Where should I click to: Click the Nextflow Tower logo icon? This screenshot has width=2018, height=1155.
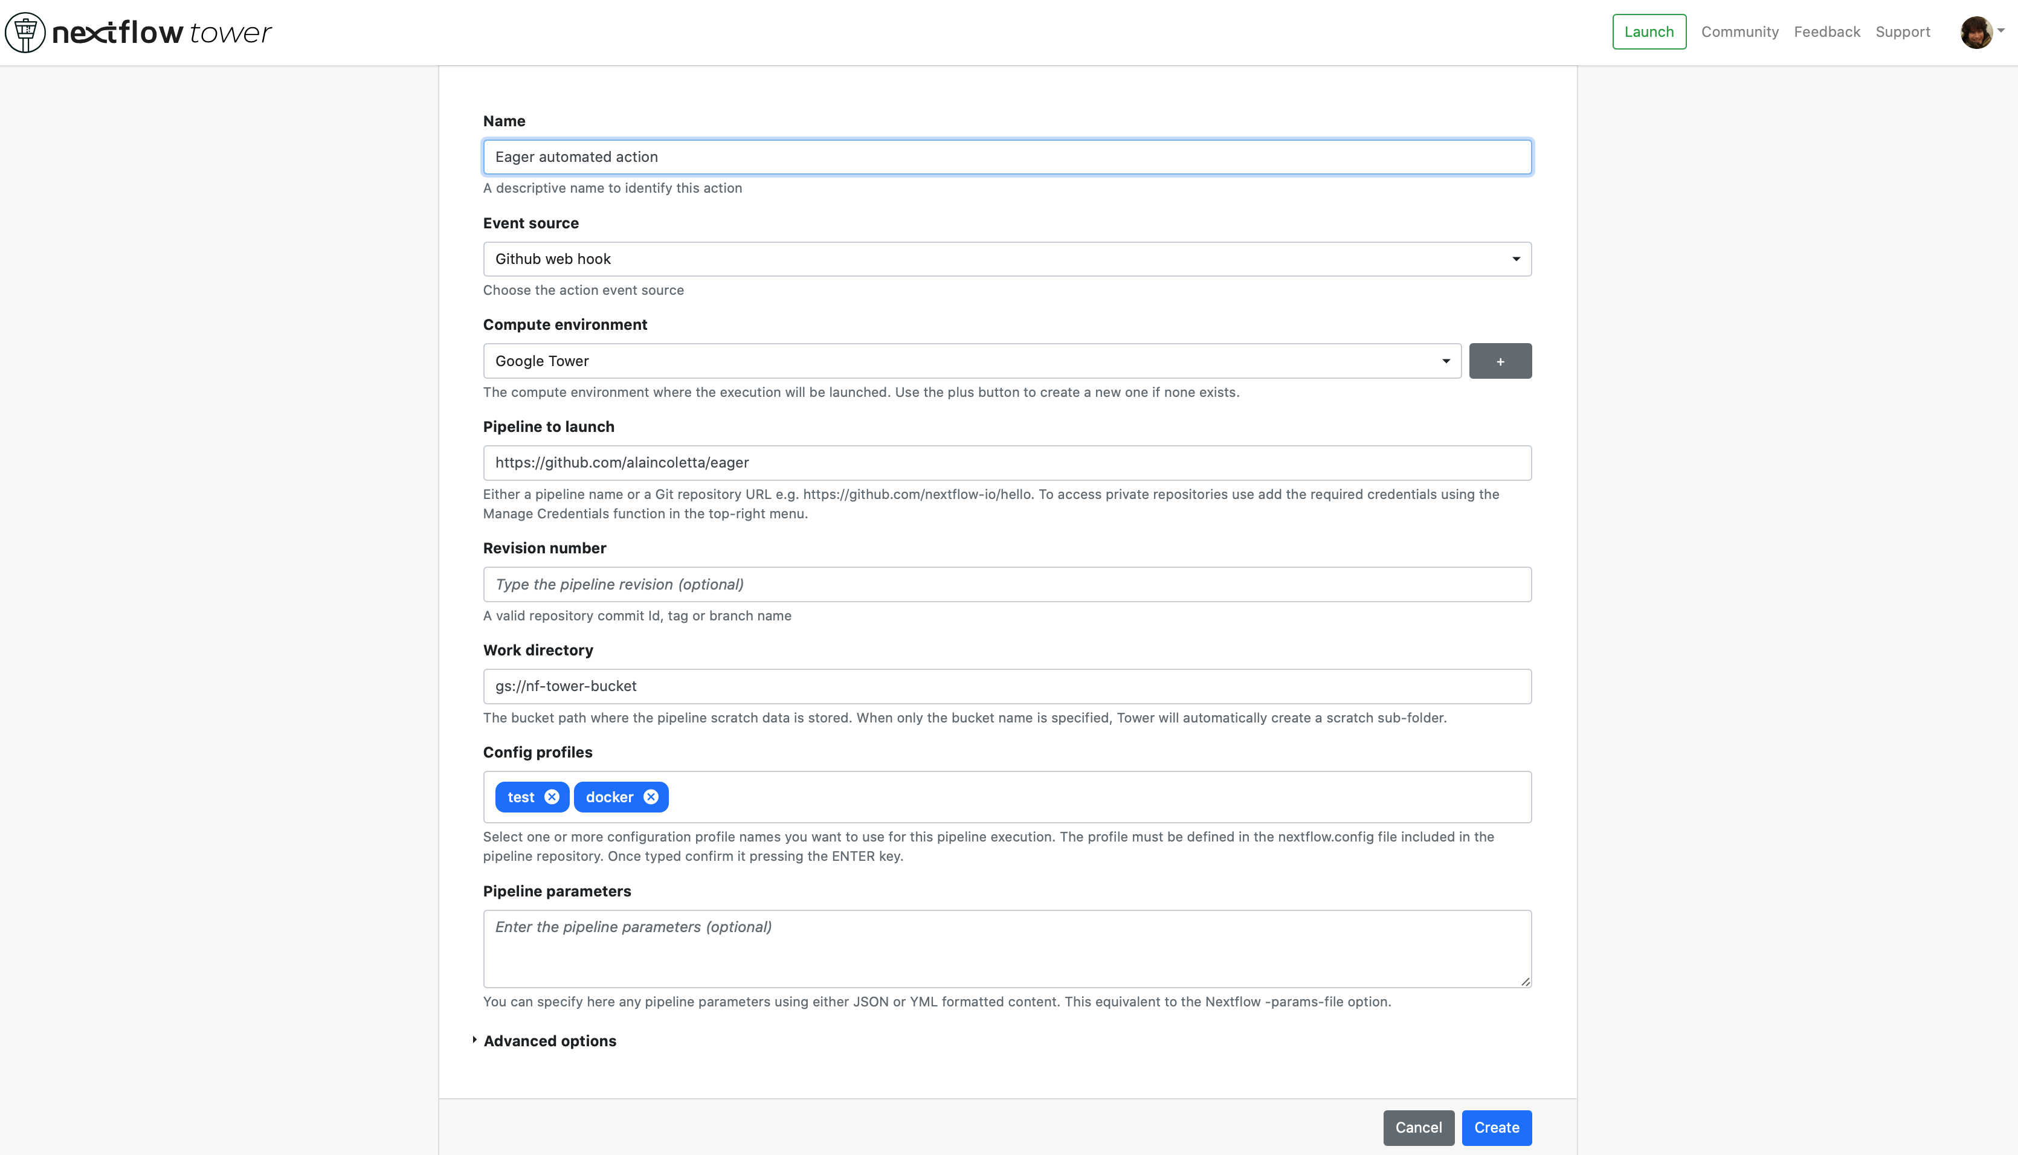click(x=25, y=33)
